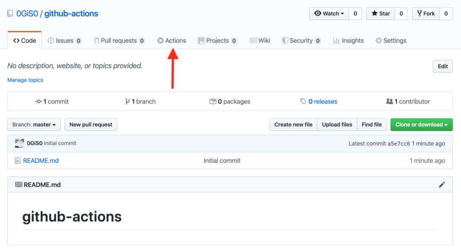Viewport: 461px width, 252px height.
Task: Open the Pull requests tab
Action: 119,41
